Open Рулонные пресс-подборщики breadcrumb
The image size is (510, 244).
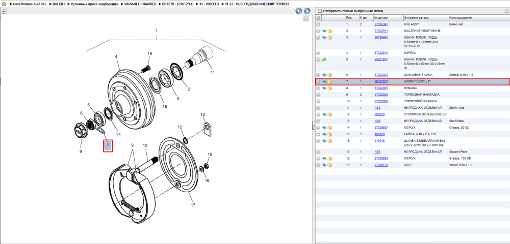coord(95,4)
